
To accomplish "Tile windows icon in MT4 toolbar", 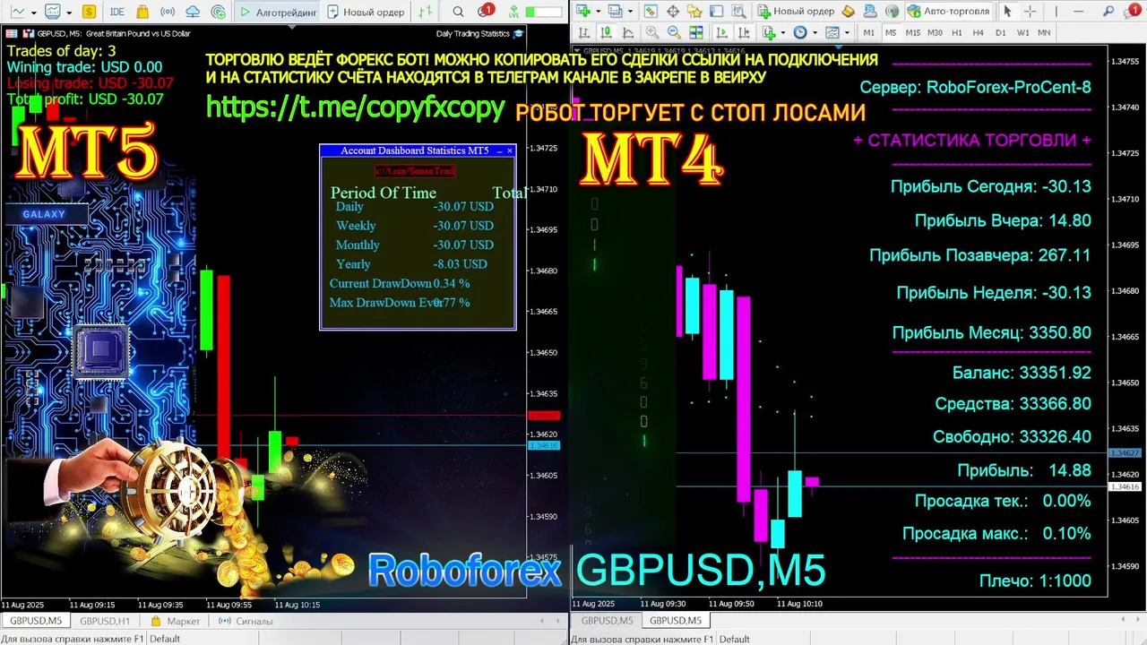I will pos(696,32).
